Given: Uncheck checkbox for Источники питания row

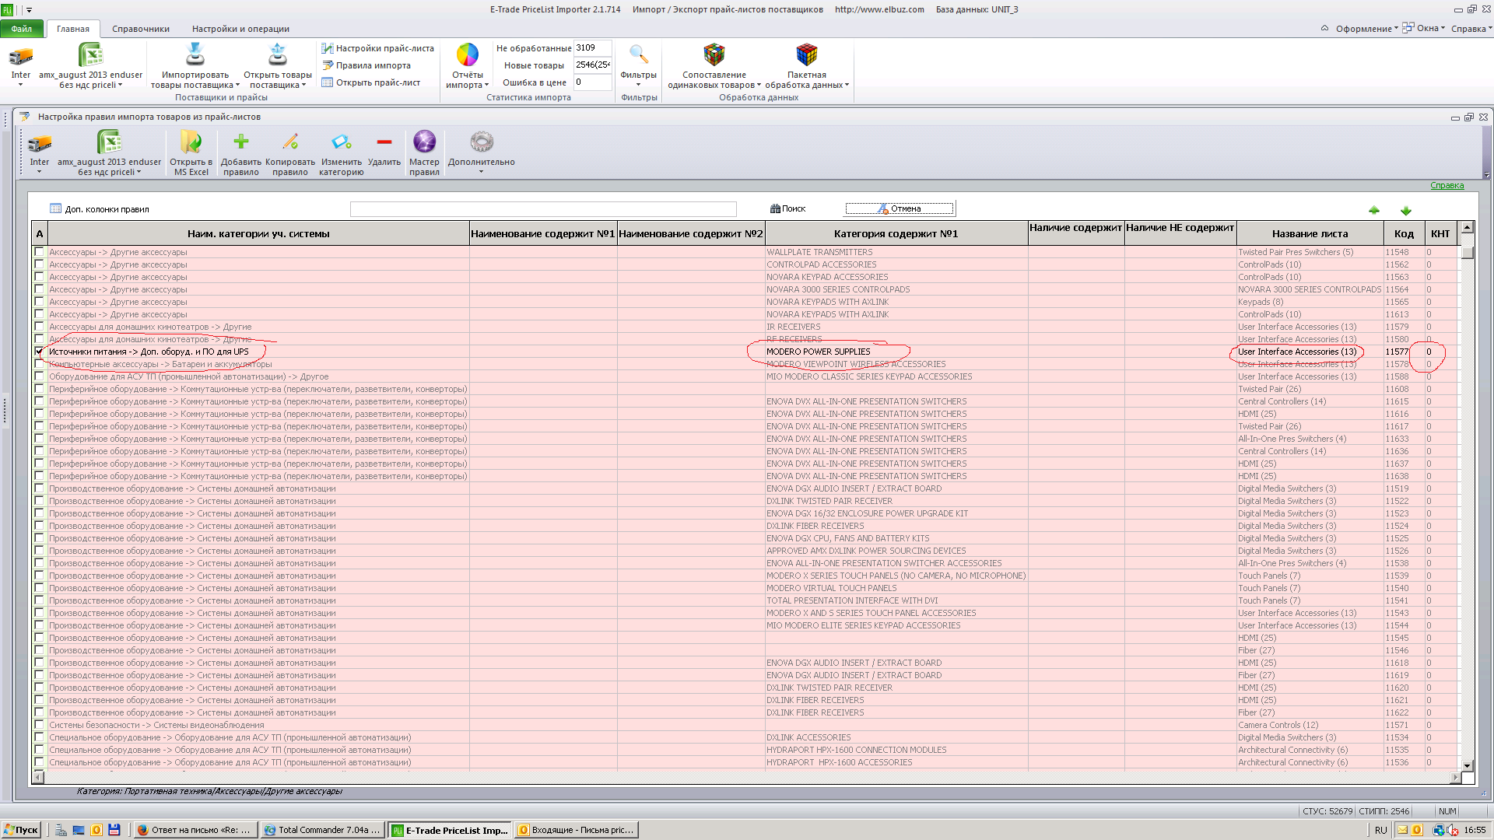Looking at the screenshot, I should pos(39,352).
